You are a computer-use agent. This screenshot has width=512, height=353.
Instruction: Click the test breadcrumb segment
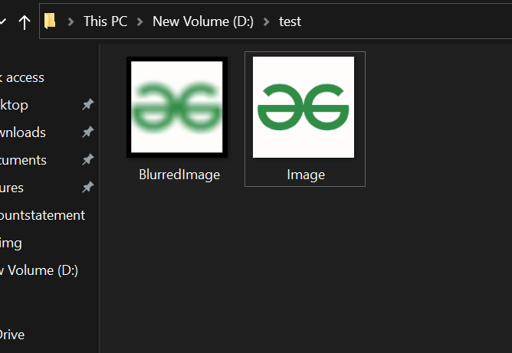290,22
